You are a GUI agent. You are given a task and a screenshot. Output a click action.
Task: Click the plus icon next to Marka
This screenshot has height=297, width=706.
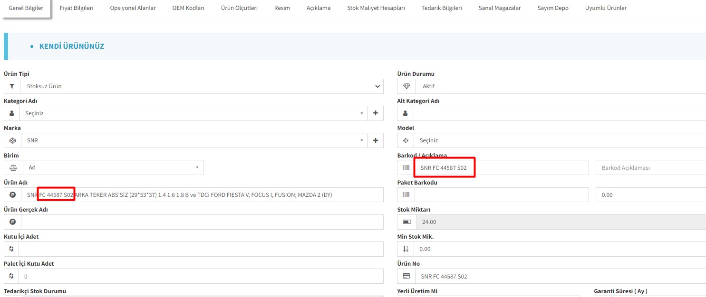click(x=375, y=140)
